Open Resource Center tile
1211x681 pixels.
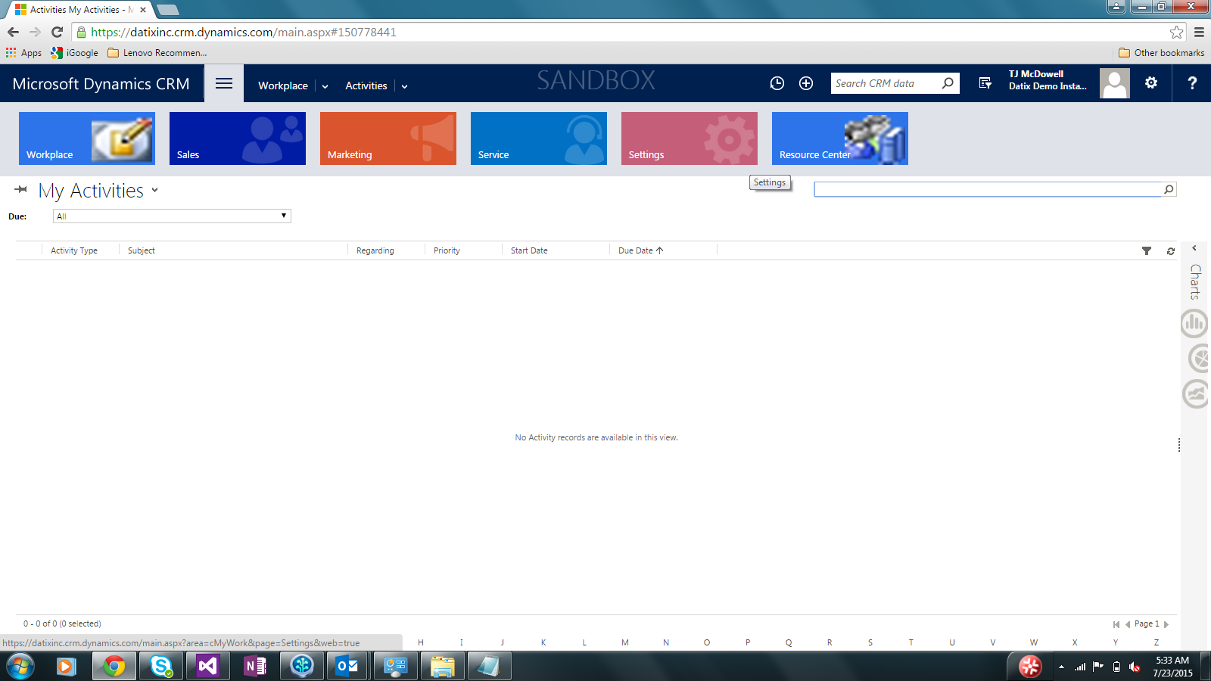click(840, 138)
